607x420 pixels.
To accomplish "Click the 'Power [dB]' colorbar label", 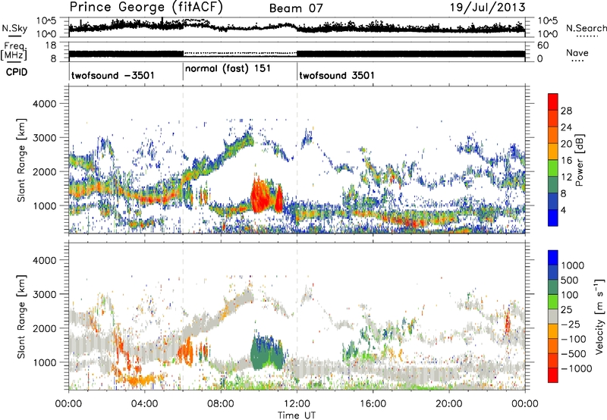I will [579, 160].
